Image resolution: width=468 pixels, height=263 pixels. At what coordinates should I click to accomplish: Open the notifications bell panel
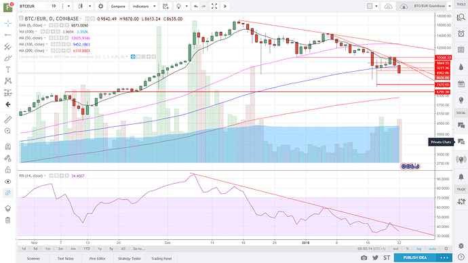pos(461,176)
